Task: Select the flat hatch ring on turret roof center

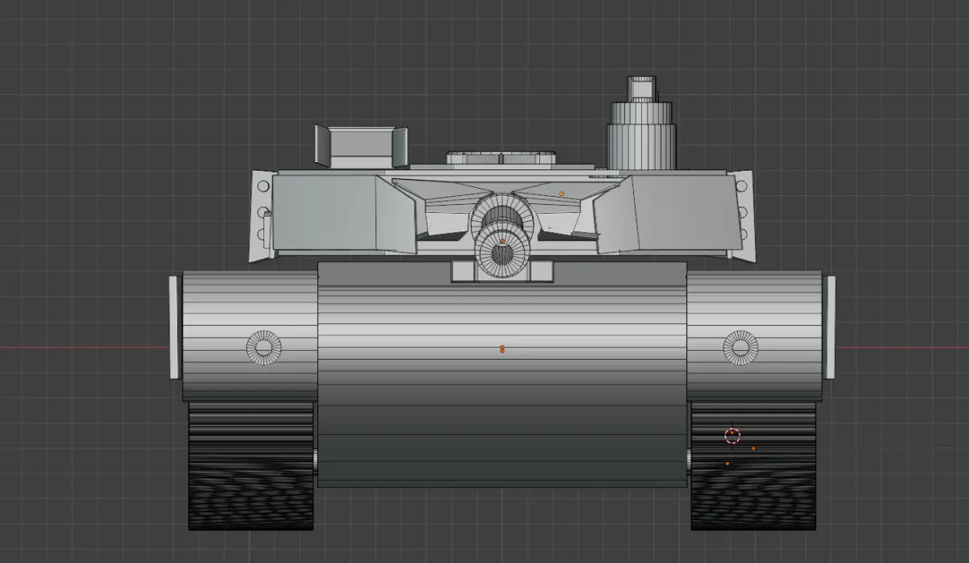Action: [x=501, y=158]
